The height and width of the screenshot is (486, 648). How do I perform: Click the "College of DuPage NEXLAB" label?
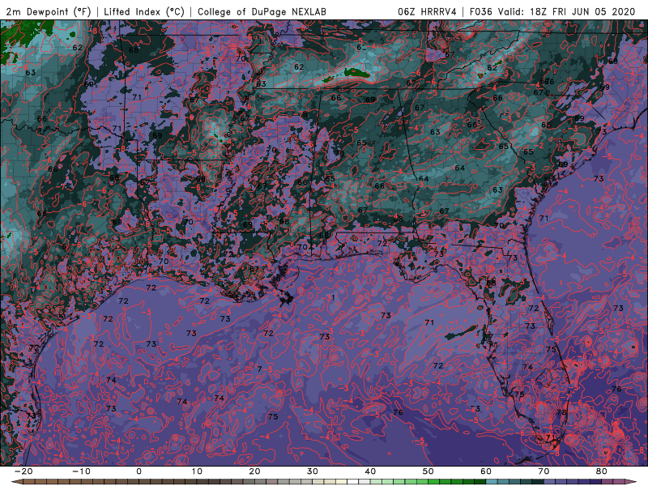click(x=262, y=11)
